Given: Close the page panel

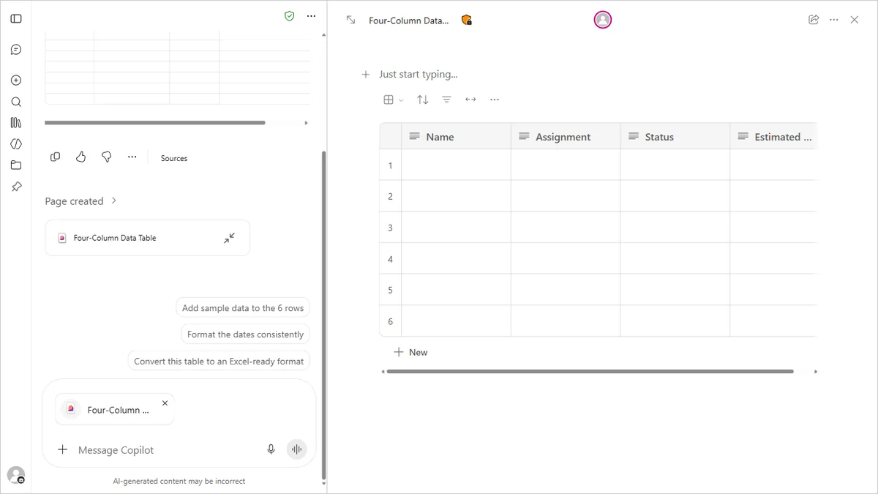Looking at the screenshot, I should click(x=855, y=20).
